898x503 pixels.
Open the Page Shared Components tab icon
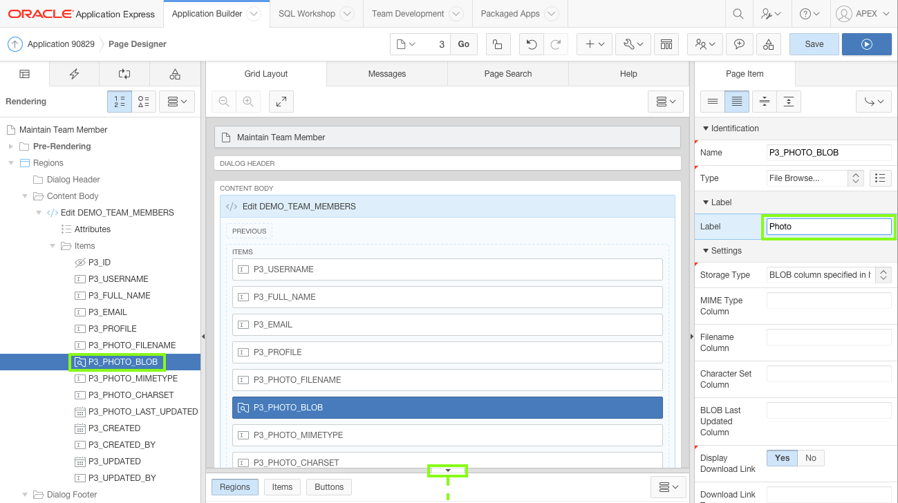click(175, 74)
